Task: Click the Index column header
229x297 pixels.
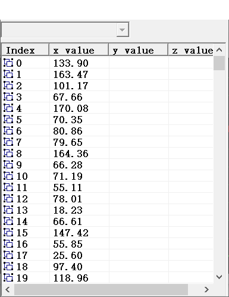Action: 26,50
